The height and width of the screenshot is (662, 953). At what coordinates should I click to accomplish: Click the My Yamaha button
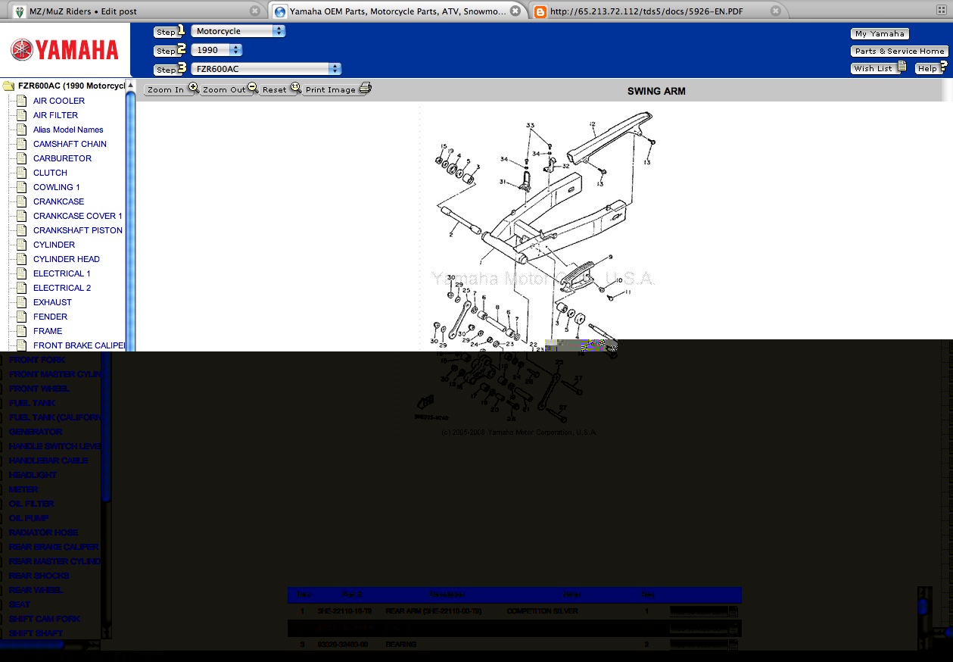point(880,33)
